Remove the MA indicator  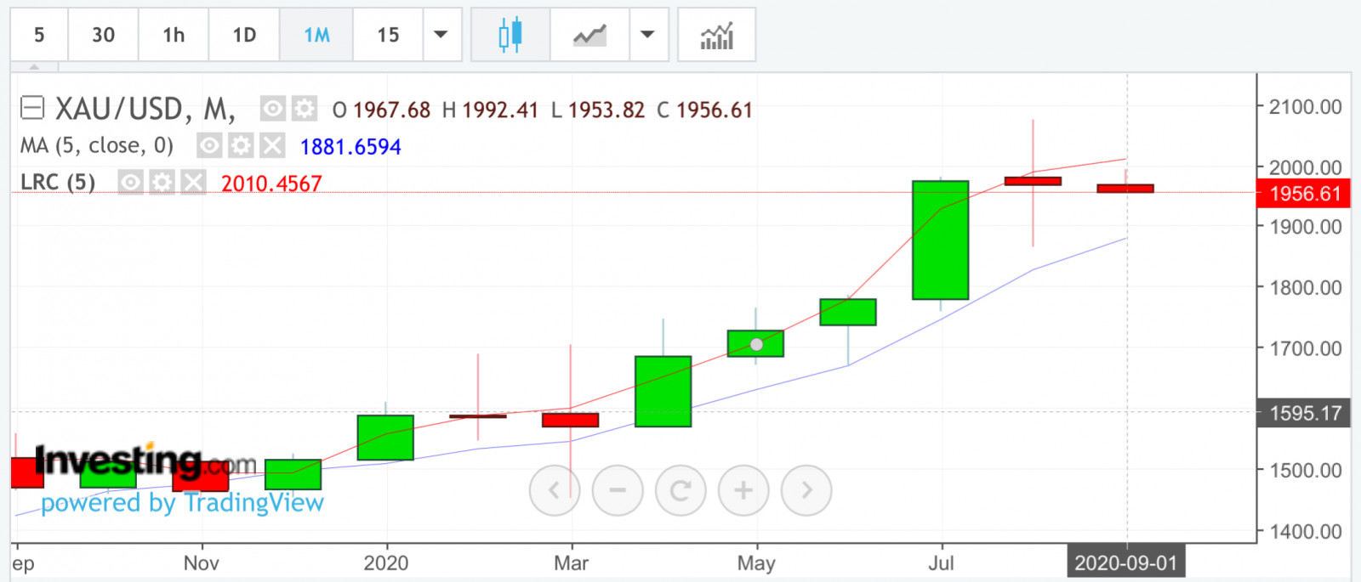point(272,146)
